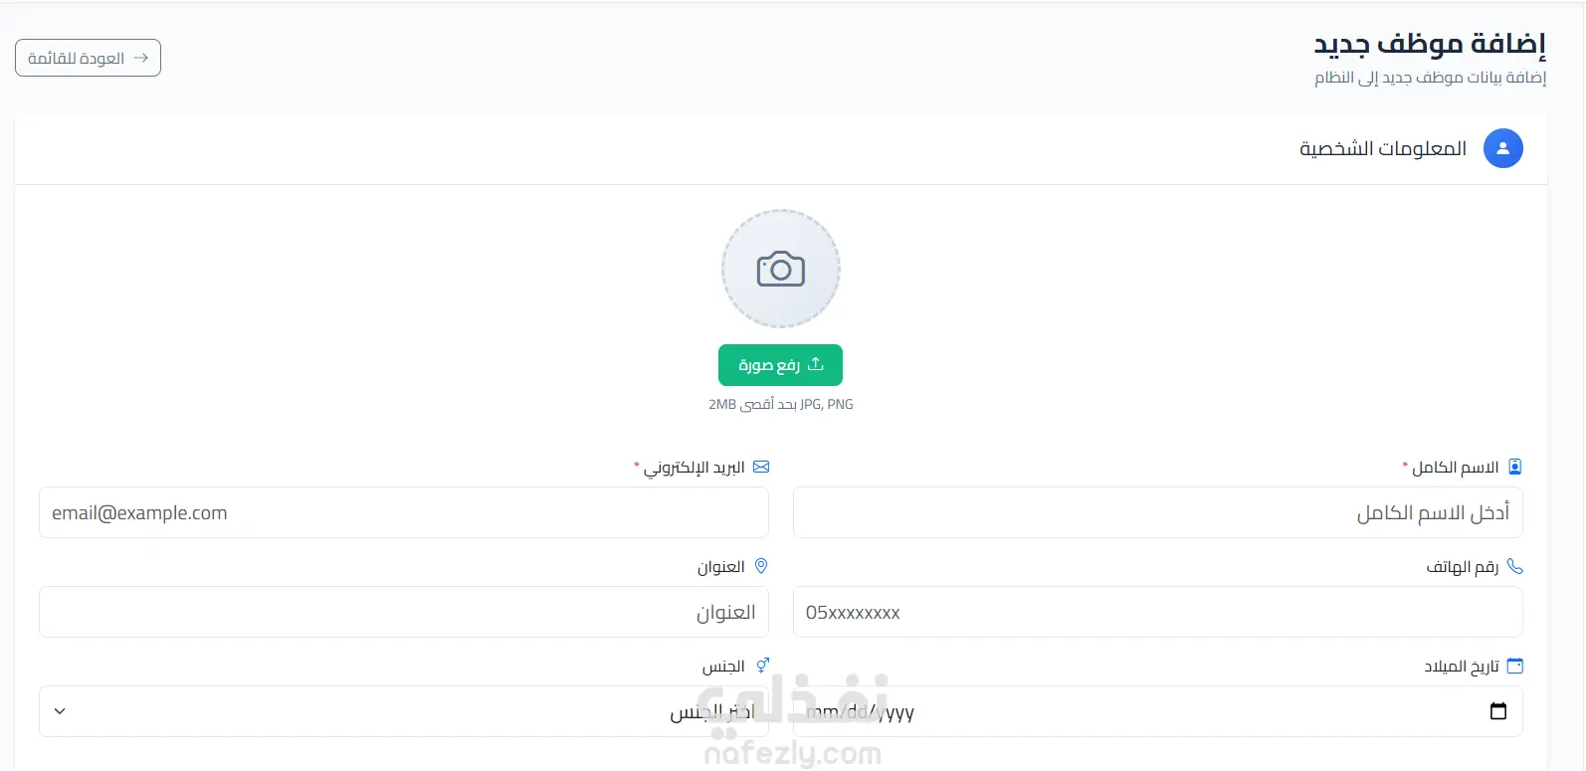Viewport: 1586px width, 771px height.
Task: Focus the full name input field
Action: (1158, 512)
